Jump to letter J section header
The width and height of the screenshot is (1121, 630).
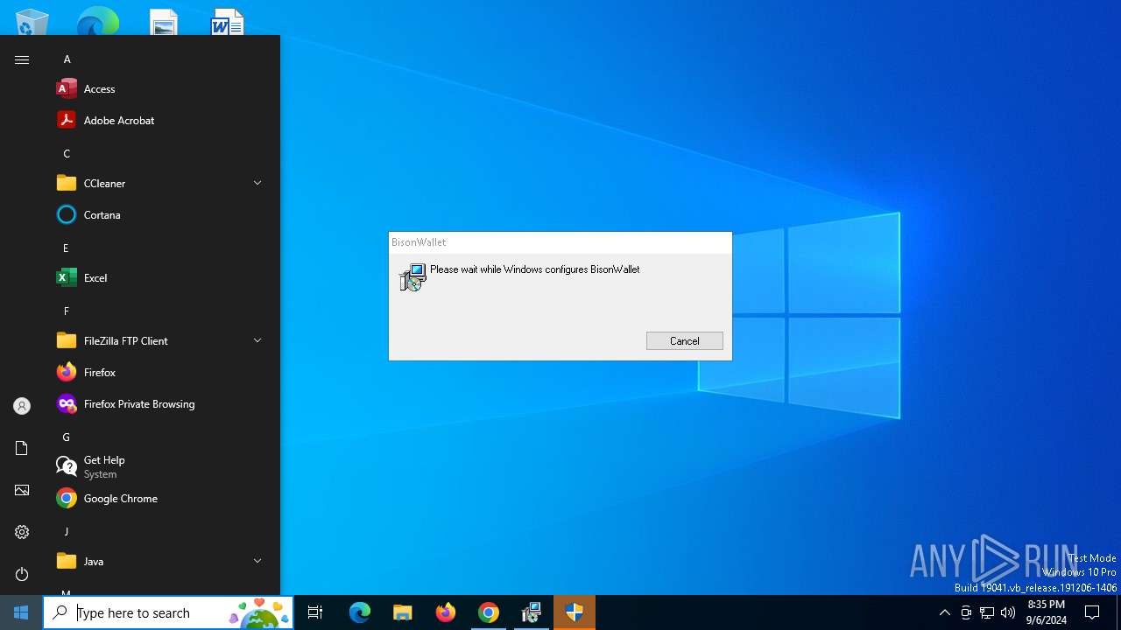click(x=66, y=532)
